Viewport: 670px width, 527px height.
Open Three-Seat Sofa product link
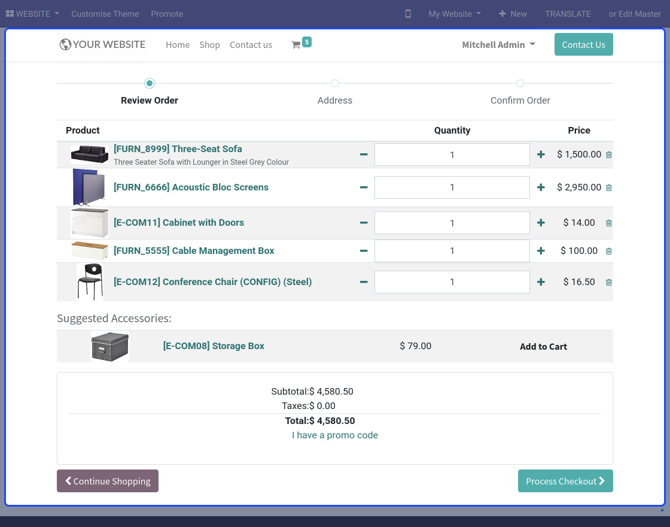pos(178,149)
